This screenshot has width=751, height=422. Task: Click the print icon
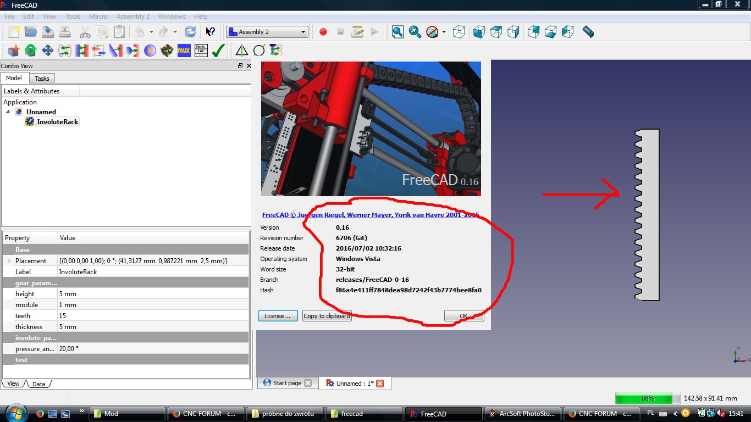point(65,32)
